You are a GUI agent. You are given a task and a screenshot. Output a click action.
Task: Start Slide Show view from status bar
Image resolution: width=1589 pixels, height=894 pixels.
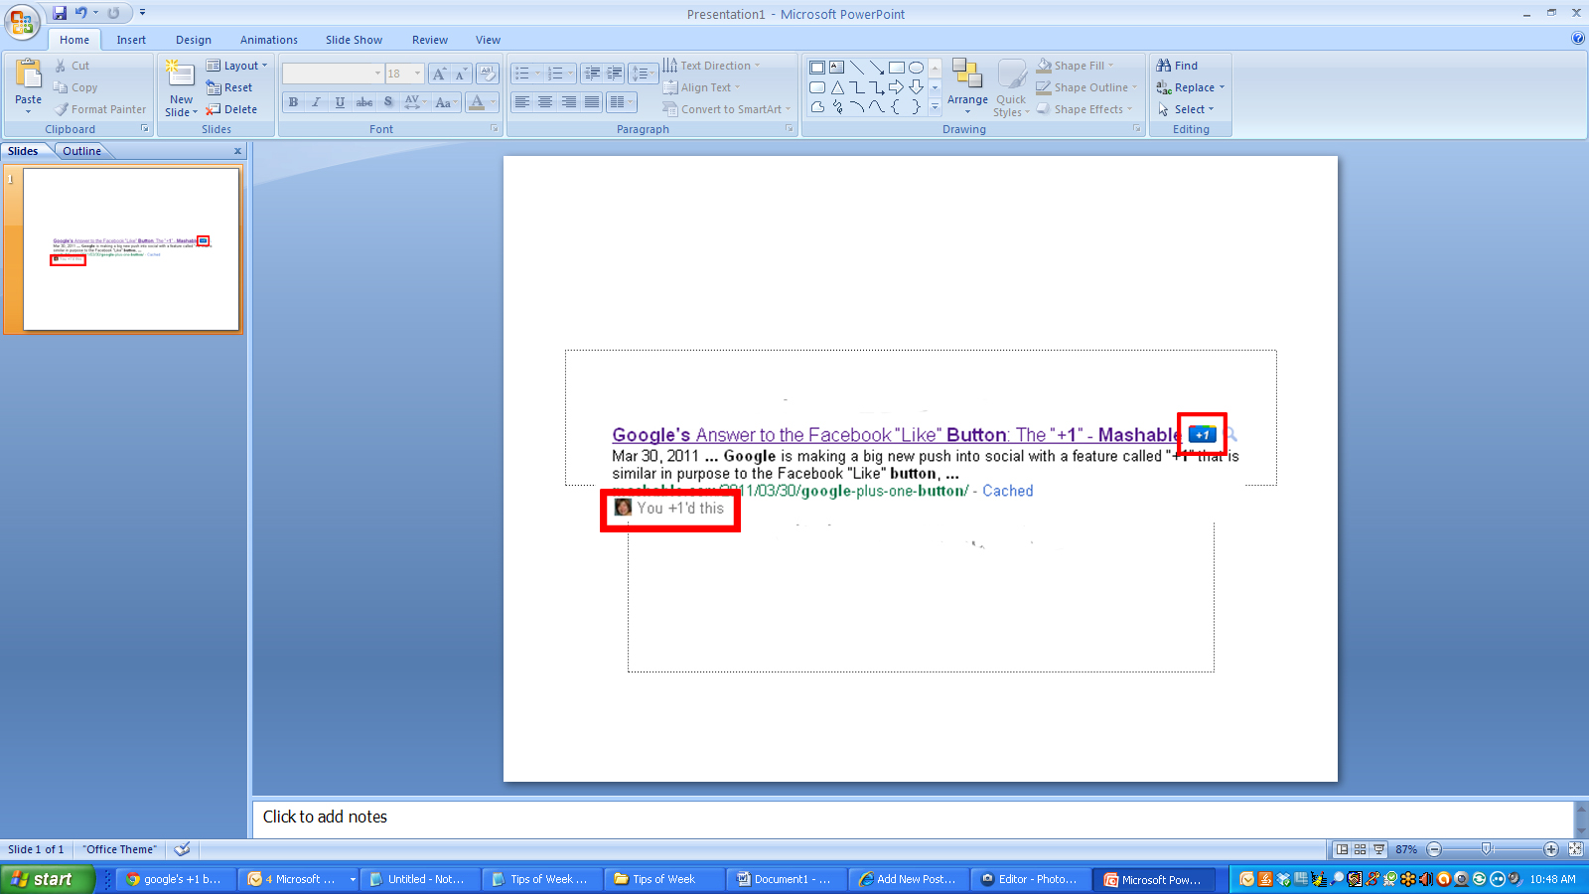(x=1378, y=849)
